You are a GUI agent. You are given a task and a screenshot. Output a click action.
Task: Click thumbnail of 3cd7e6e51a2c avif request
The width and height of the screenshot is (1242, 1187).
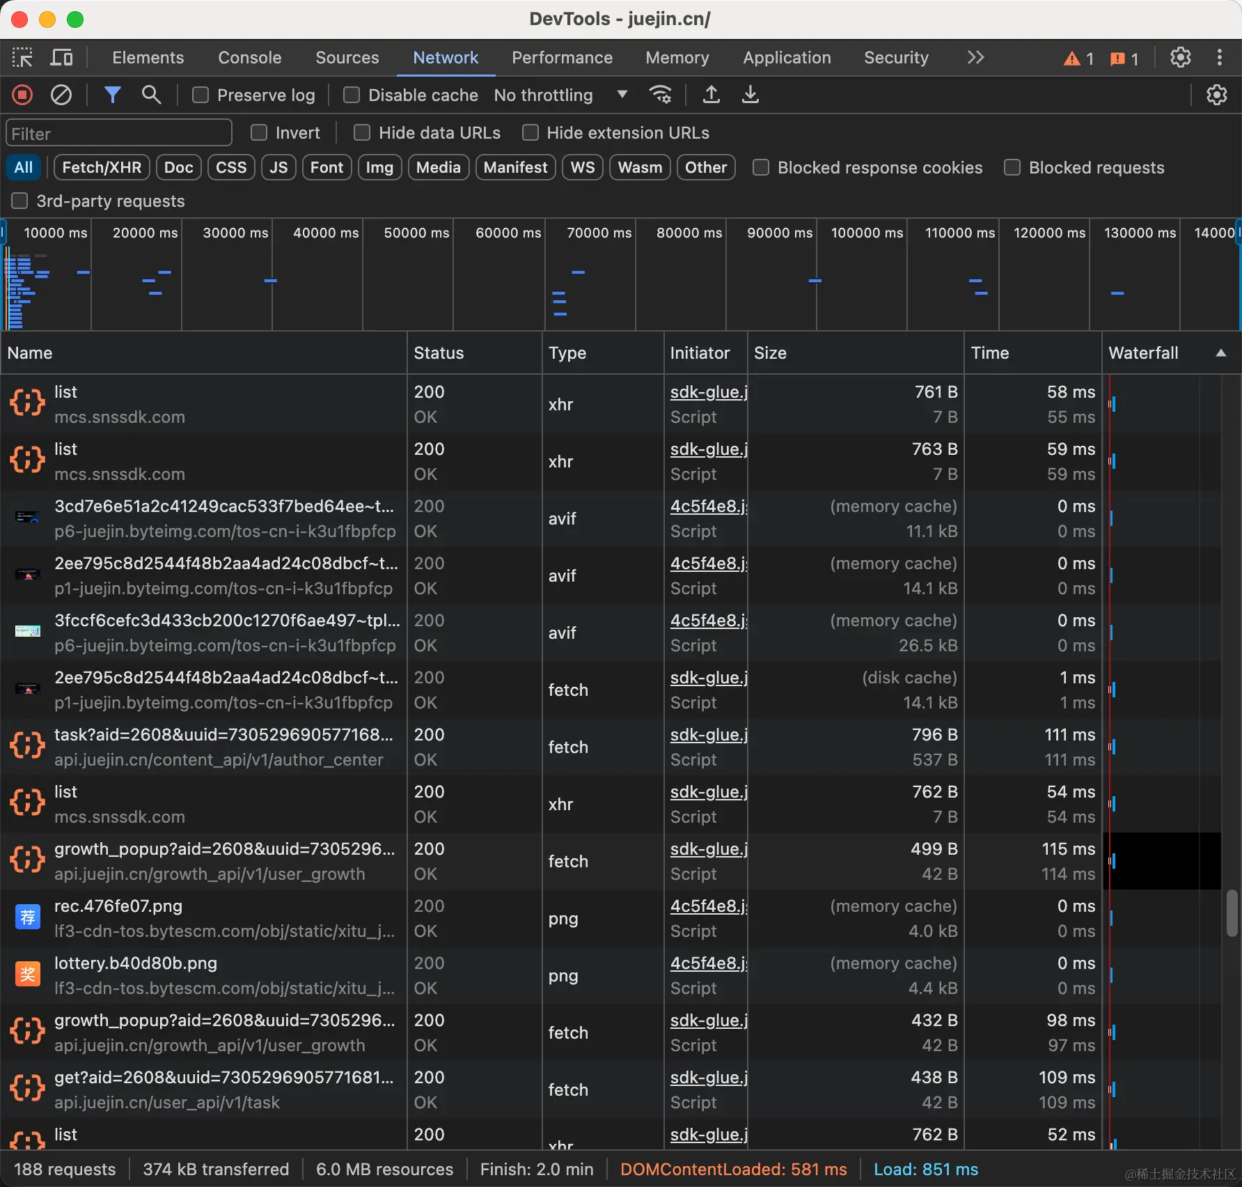[28, 518]
